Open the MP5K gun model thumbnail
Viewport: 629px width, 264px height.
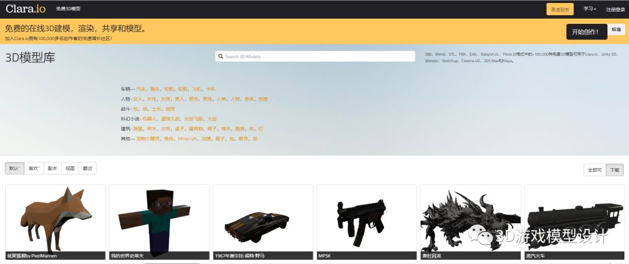[x=367, y=222]
